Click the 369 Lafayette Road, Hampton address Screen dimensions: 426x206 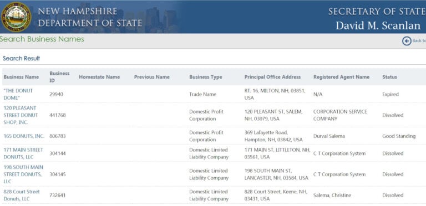[273, 136]
